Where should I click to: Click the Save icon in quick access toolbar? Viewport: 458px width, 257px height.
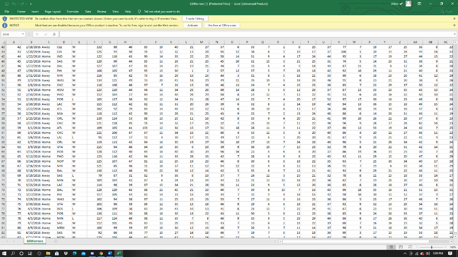click(7, 4)
